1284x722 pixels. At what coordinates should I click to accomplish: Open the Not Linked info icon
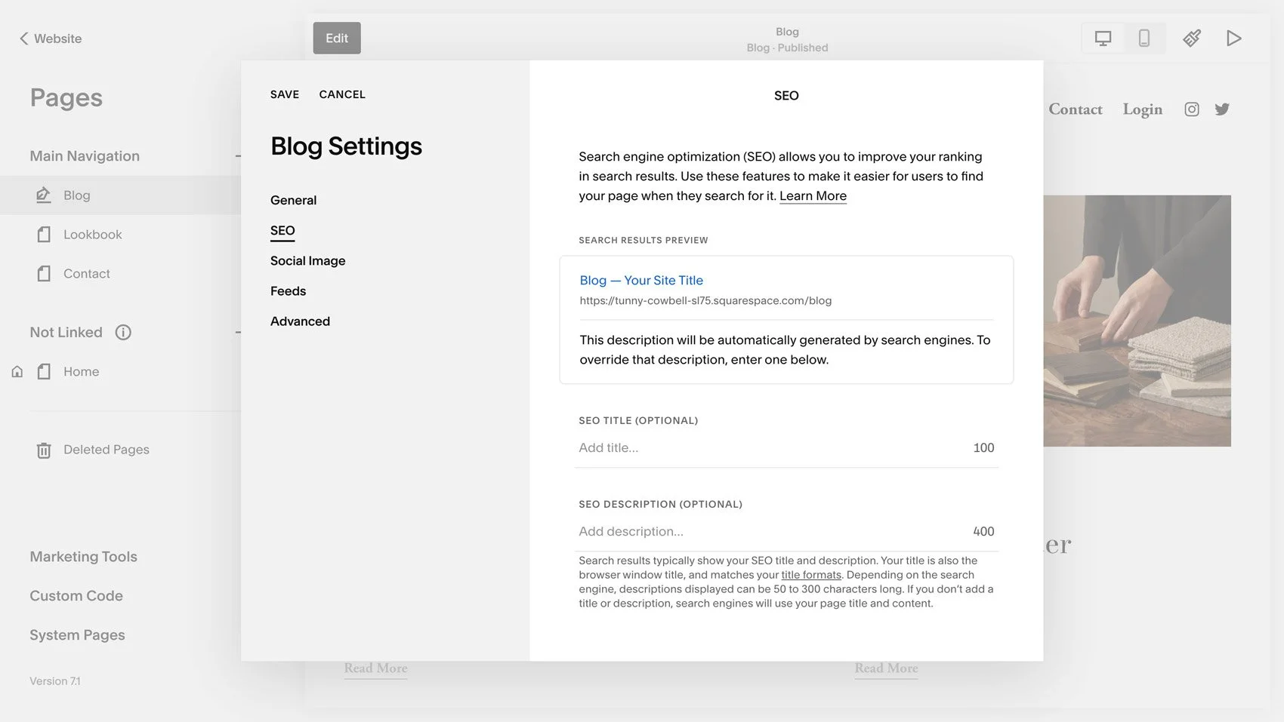tap(123, 332)
